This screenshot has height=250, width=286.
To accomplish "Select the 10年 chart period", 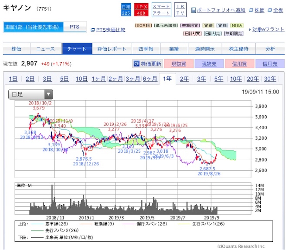I will point(236,79).
